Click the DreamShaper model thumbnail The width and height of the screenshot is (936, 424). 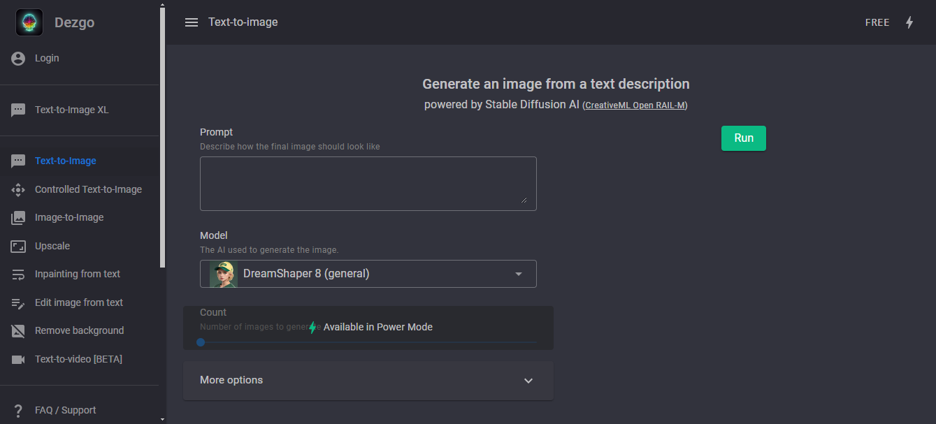click(x=224, y=274)
